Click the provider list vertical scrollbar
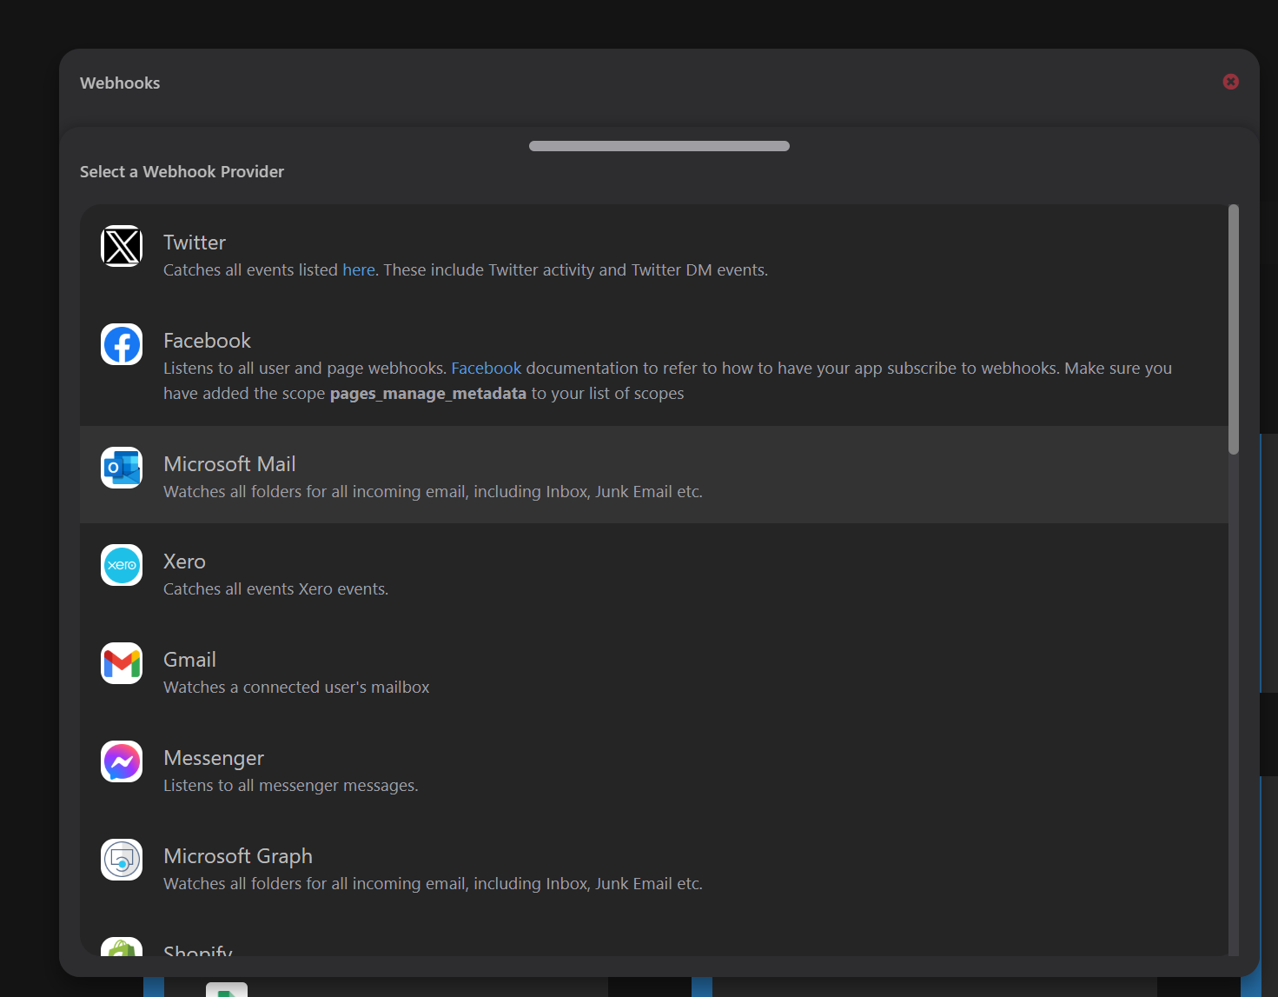Screen dimensions: 1278x997 [x=1234, y=329]
